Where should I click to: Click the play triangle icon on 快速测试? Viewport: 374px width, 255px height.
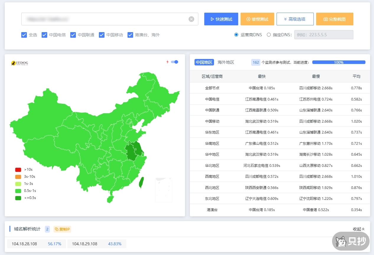click(x=212, y=19)
